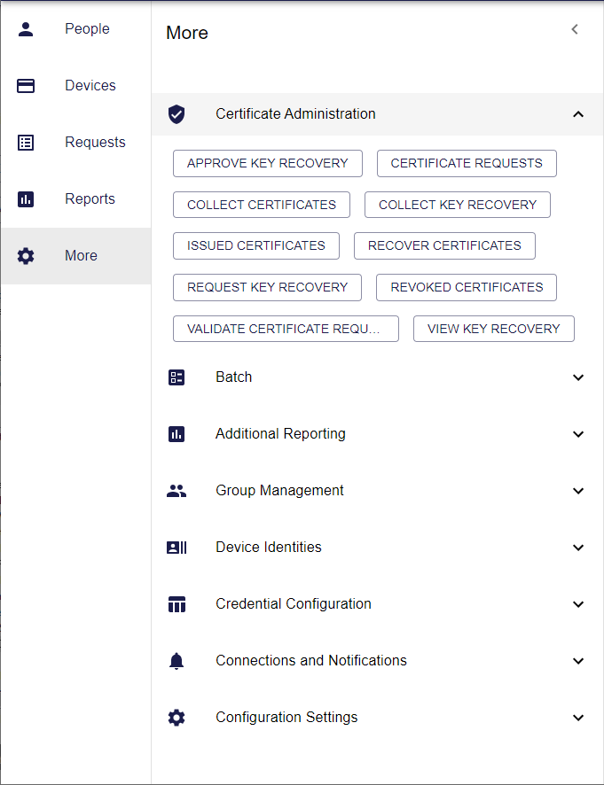This screenshot has width=604, height=785.
Task: Open the Devices label in sidebar
Action: (x=90, y=86)
